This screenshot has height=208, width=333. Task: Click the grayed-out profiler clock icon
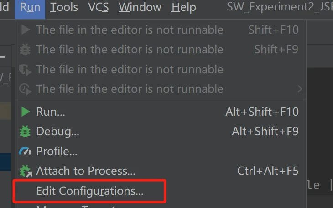(x=25, y=89)
